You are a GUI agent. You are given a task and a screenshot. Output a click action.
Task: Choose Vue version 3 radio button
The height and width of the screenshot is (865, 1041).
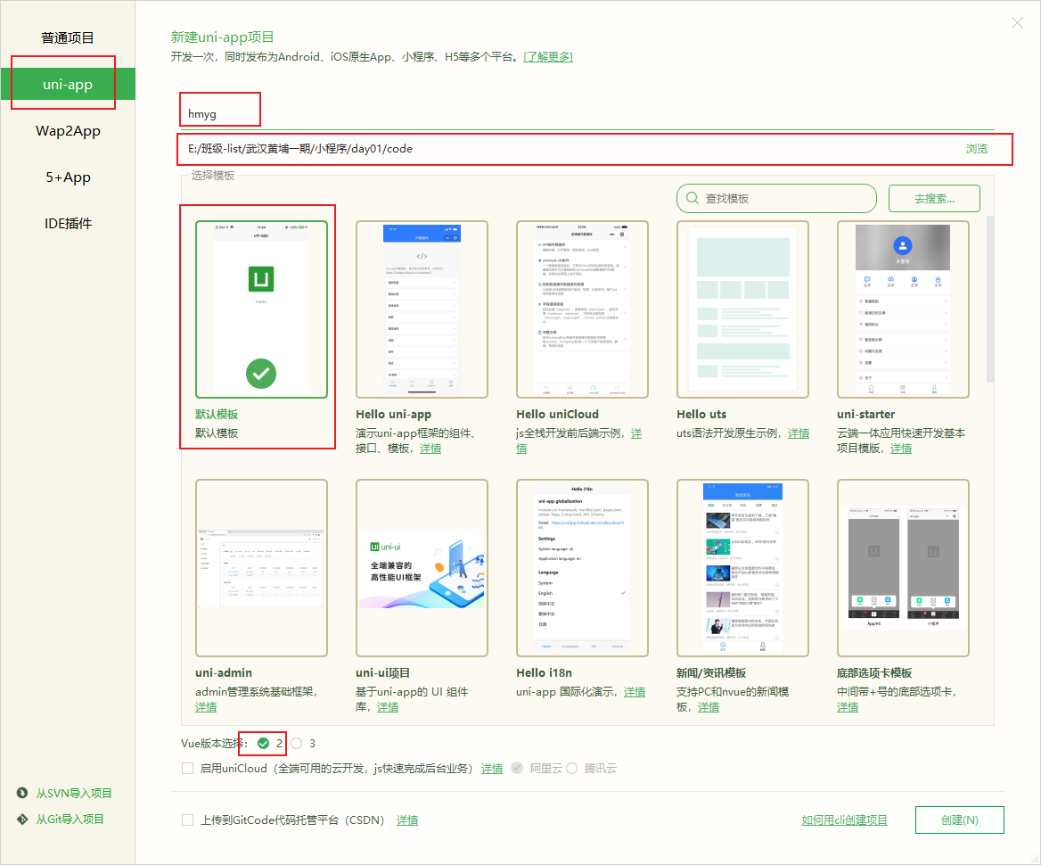[296, 744]
